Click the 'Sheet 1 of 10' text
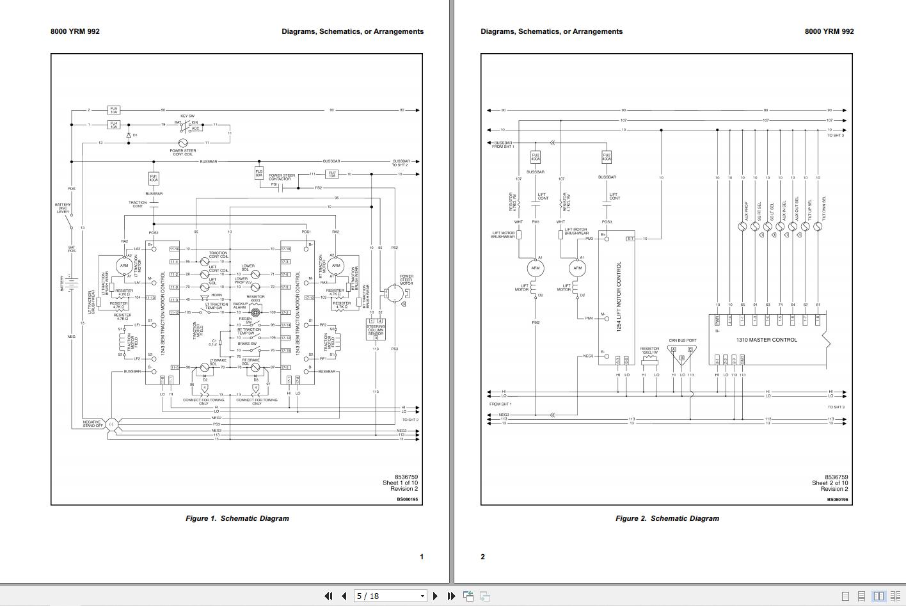Viewport: 906px width, 606px height. coord(400,483)
